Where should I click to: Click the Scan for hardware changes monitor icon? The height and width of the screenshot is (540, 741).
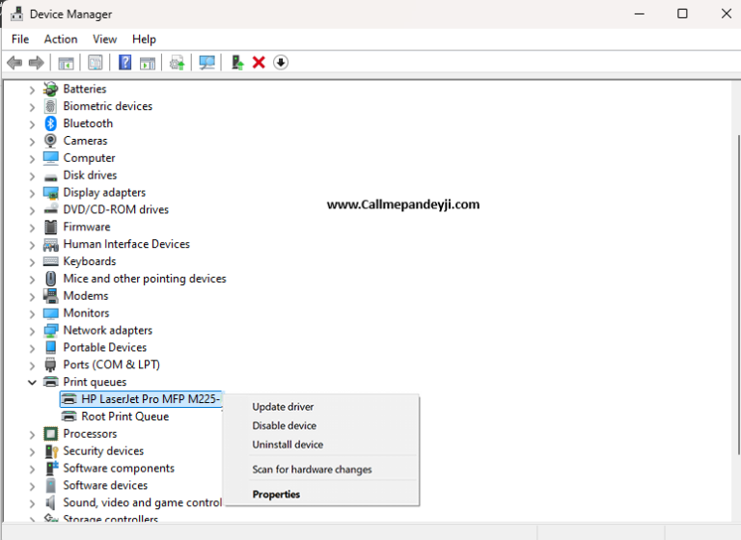[206, 63]
